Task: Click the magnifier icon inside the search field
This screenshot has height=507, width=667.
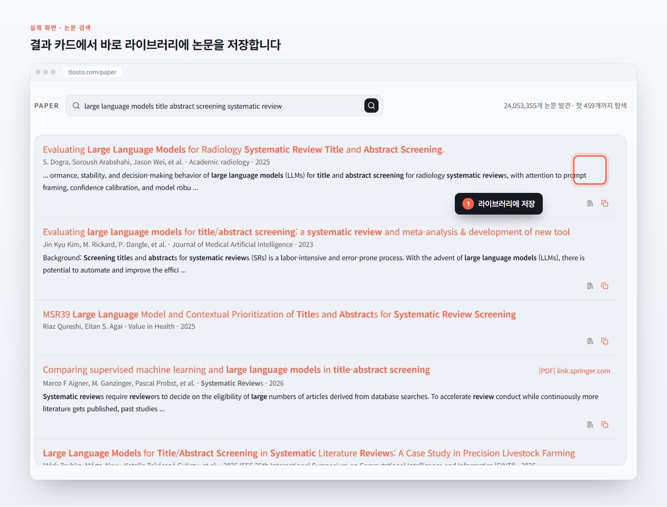Action: click(x=76, y=106)
